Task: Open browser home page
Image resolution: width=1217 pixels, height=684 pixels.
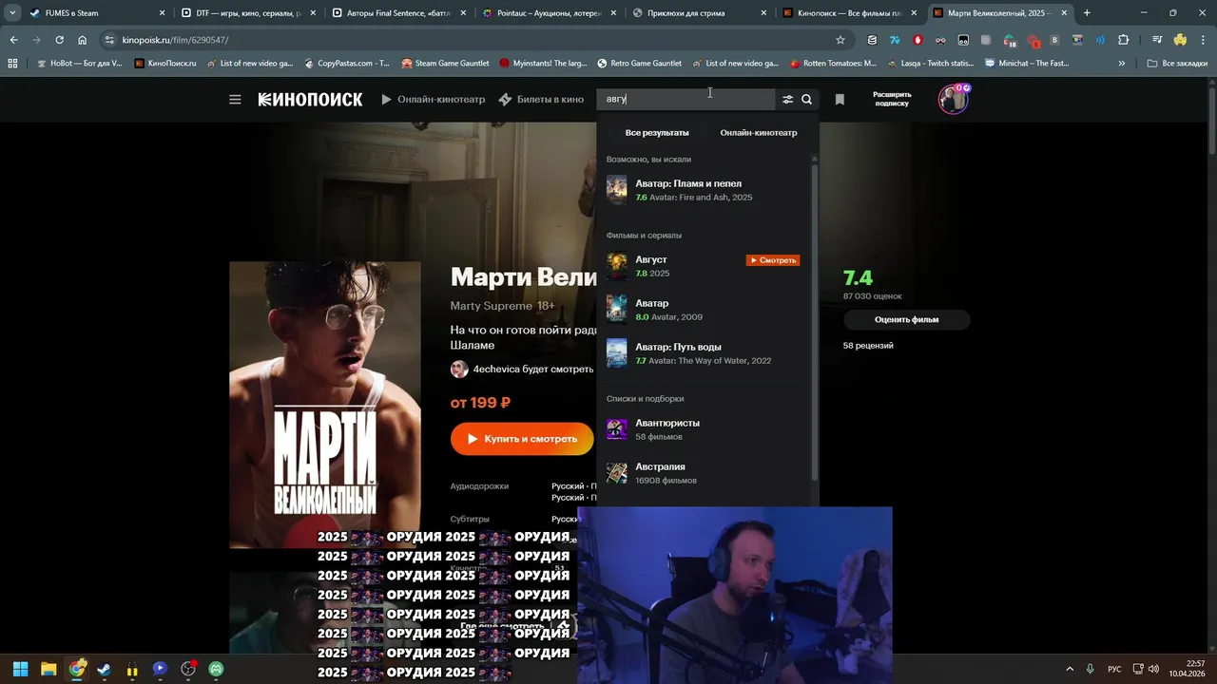Action: [82, 40]
